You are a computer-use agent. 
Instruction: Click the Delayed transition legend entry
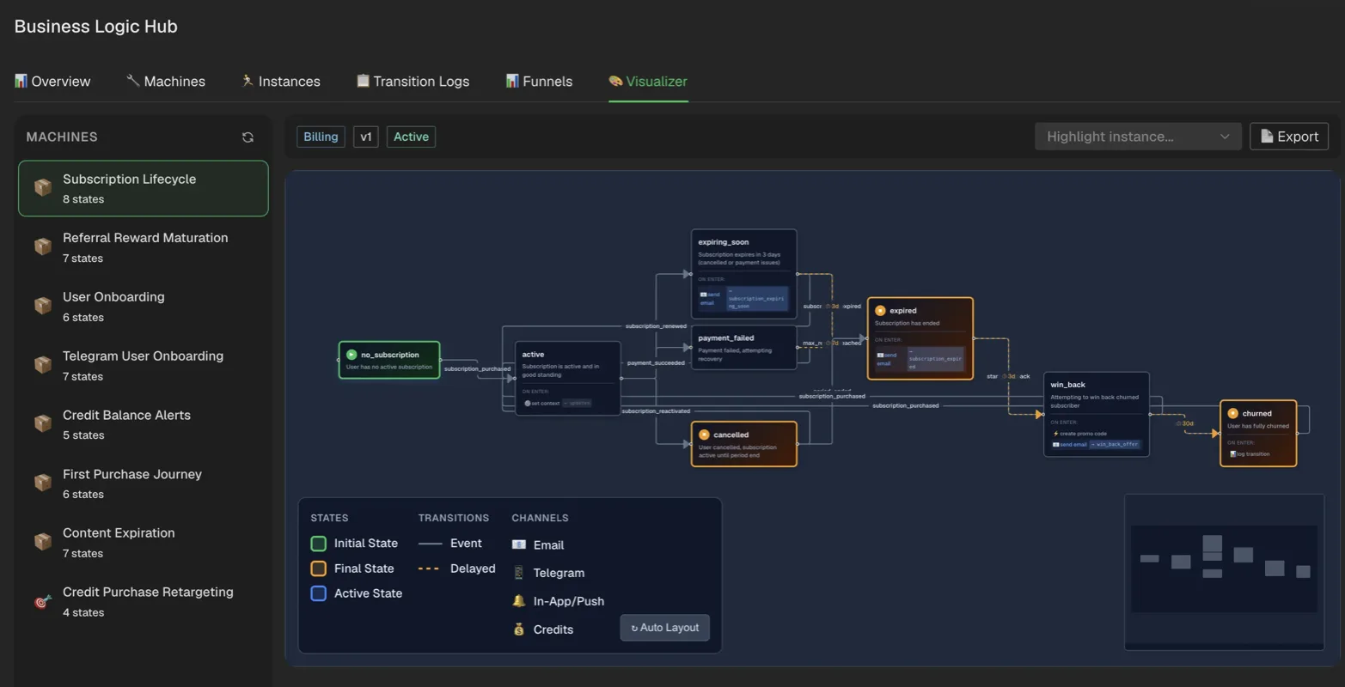(456, 568)
